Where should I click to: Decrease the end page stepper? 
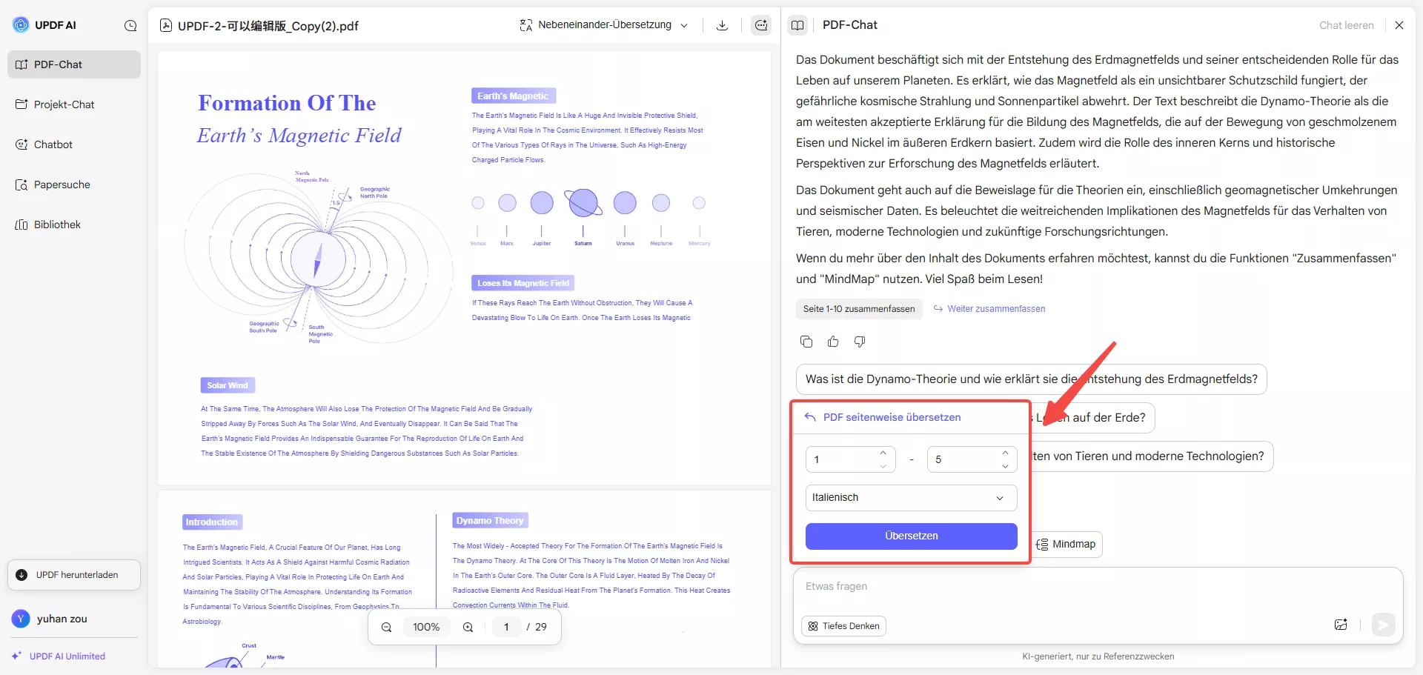click(1005, 466)
